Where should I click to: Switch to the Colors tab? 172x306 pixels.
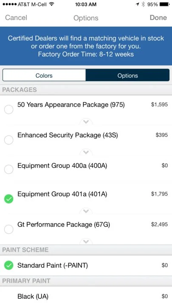[x=44, y=75]
